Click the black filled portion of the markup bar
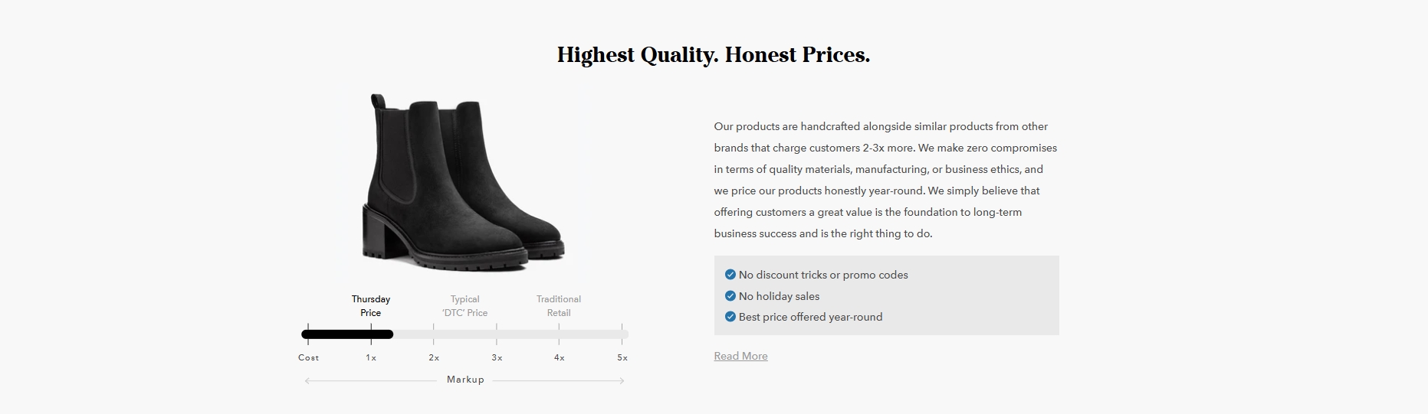 (347, 334)
